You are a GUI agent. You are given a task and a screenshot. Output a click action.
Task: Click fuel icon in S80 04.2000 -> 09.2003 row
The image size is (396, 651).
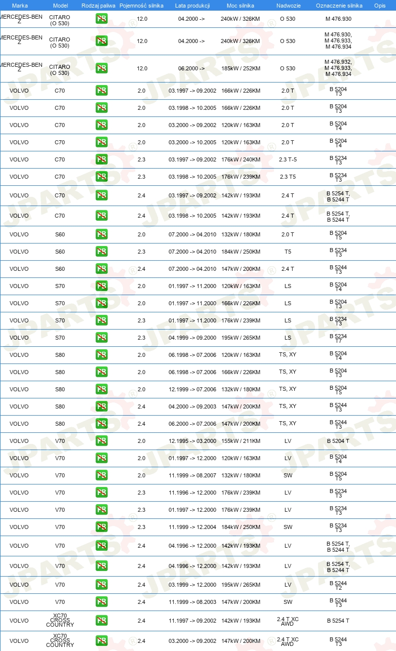pos(101,406)
